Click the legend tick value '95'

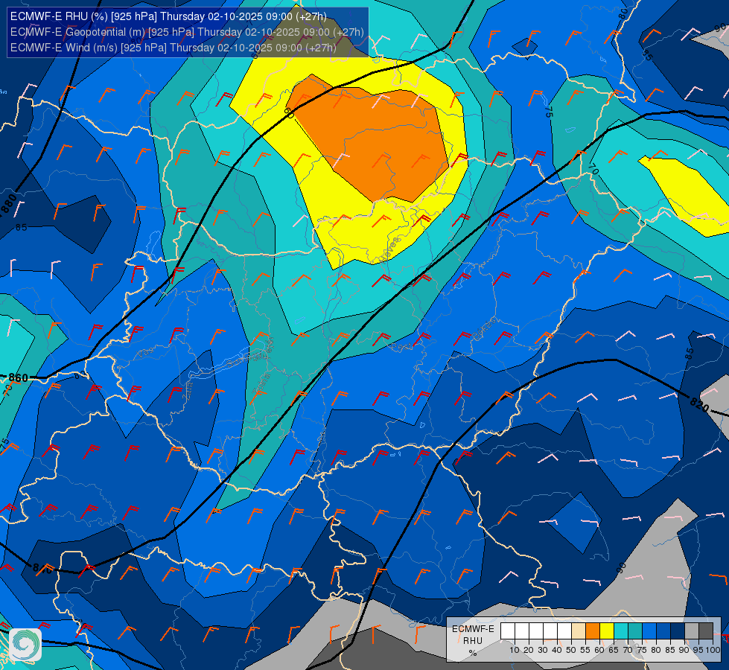698,650
